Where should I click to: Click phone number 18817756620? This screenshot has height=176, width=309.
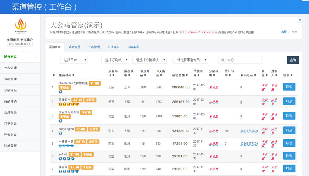249,131
